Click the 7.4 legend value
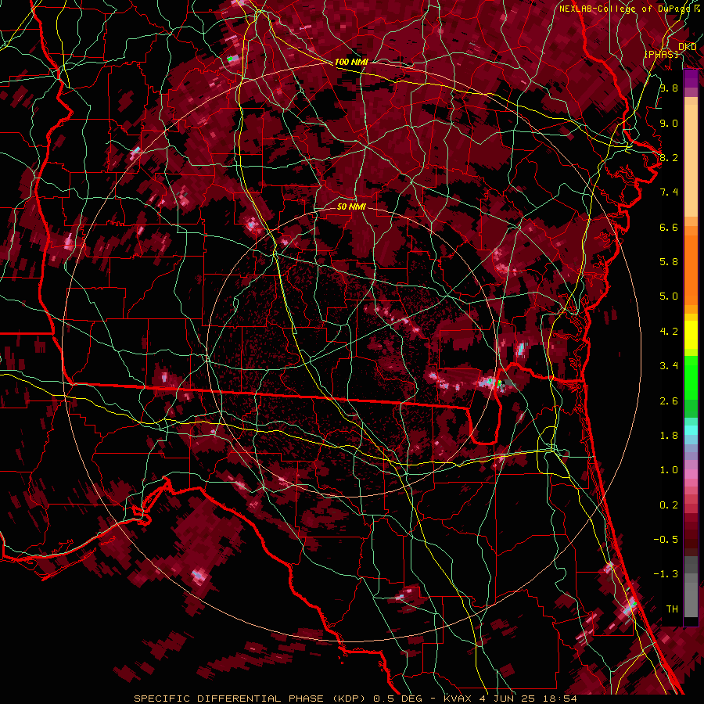 pos(669,192)
